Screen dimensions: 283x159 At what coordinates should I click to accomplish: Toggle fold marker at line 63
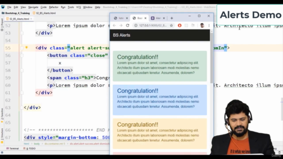tap(22, 108)
